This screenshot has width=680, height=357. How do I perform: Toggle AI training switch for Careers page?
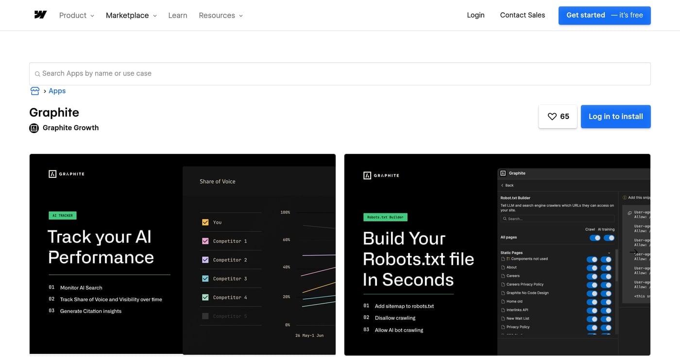coord(606,276)
